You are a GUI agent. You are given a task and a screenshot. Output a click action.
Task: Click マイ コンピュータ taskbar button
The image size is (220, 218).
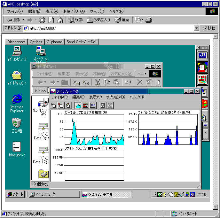pos(54,194)
